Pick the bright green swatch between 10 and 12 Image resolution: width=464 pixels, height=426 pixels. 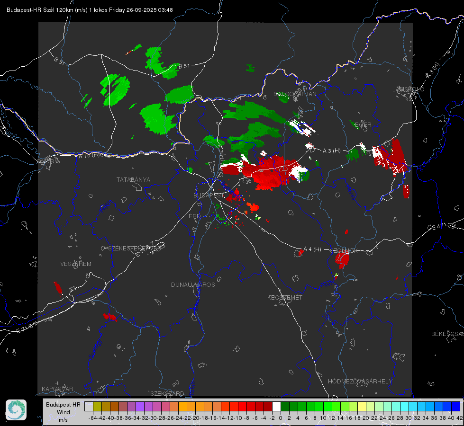click(328, 406)
